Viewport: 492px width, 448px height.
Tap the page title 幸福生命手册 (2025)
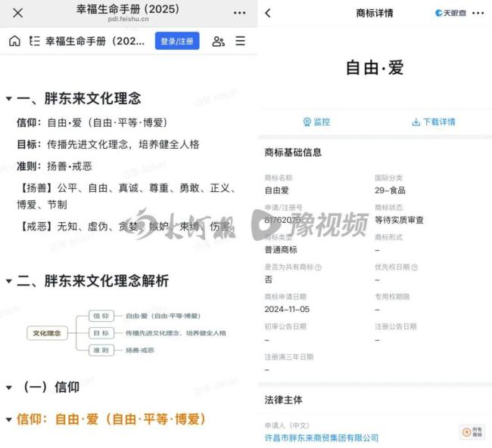[x=128, y=9]
